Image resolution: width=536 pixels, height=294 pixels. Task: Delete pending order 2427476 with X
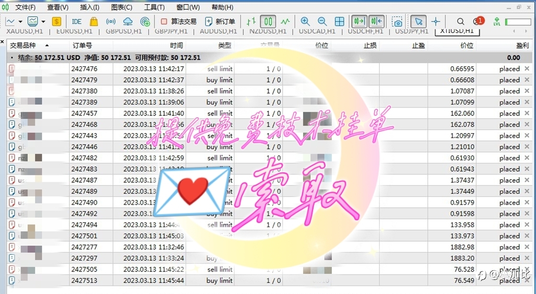[527, 68]
